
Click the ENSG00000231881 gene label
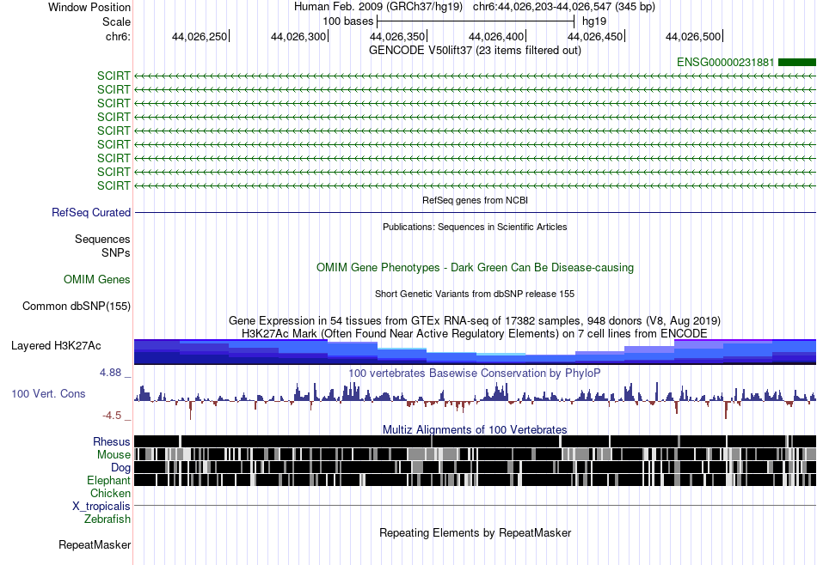point(725,63)
